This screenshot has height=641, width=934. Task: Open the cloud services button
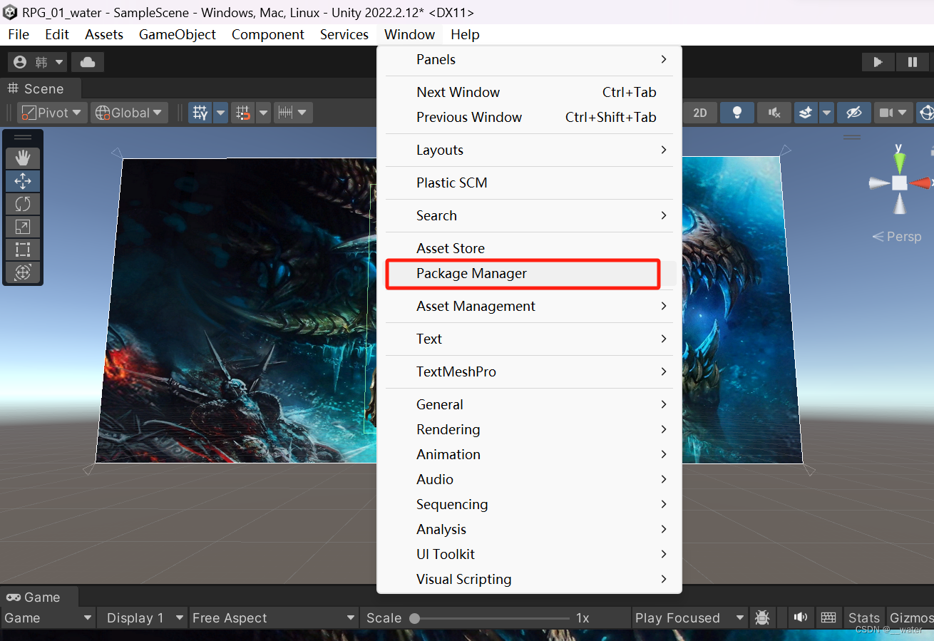tap(88, 62)
